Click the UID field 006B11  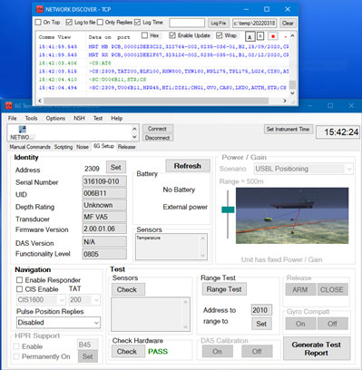[104, 193]
